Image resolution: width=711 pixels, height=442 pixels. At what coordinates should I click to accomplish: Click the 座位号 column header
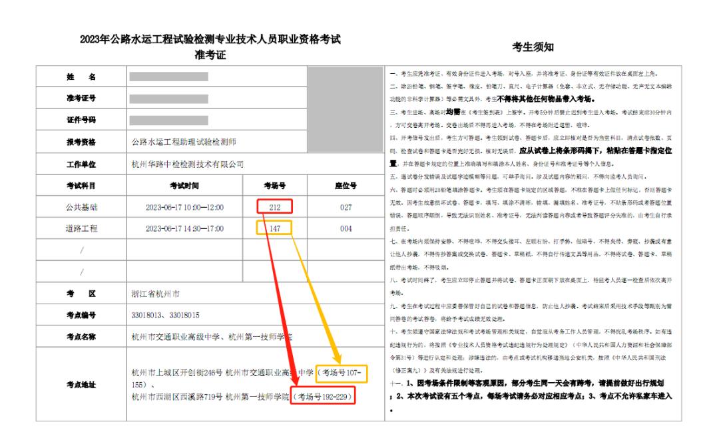point(346,186)
